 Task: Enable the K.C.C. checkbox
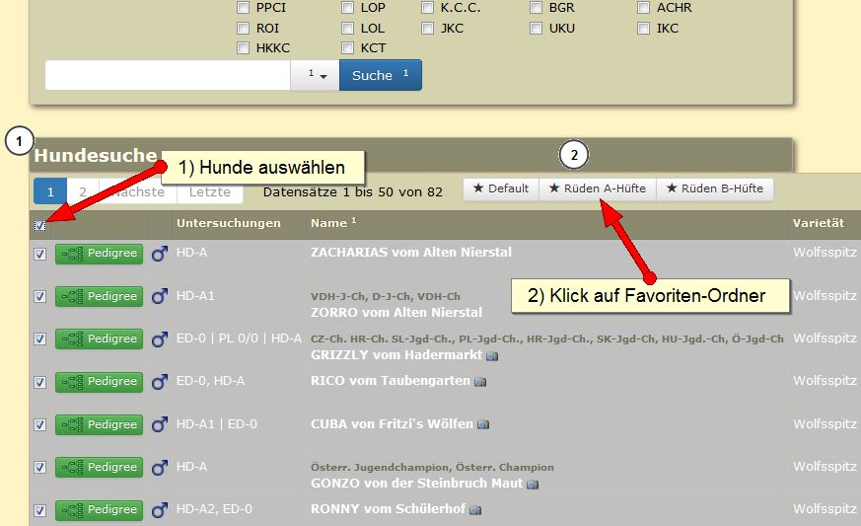[x=427, y=8]
